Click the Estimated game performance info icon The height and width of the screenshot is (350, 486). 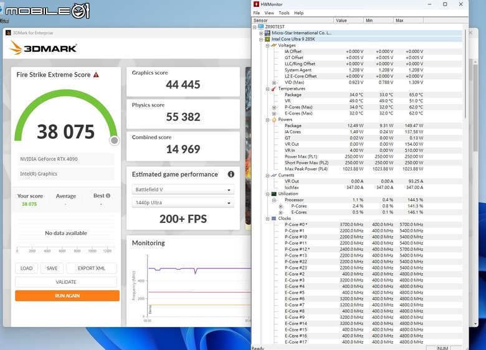[231, 174]
